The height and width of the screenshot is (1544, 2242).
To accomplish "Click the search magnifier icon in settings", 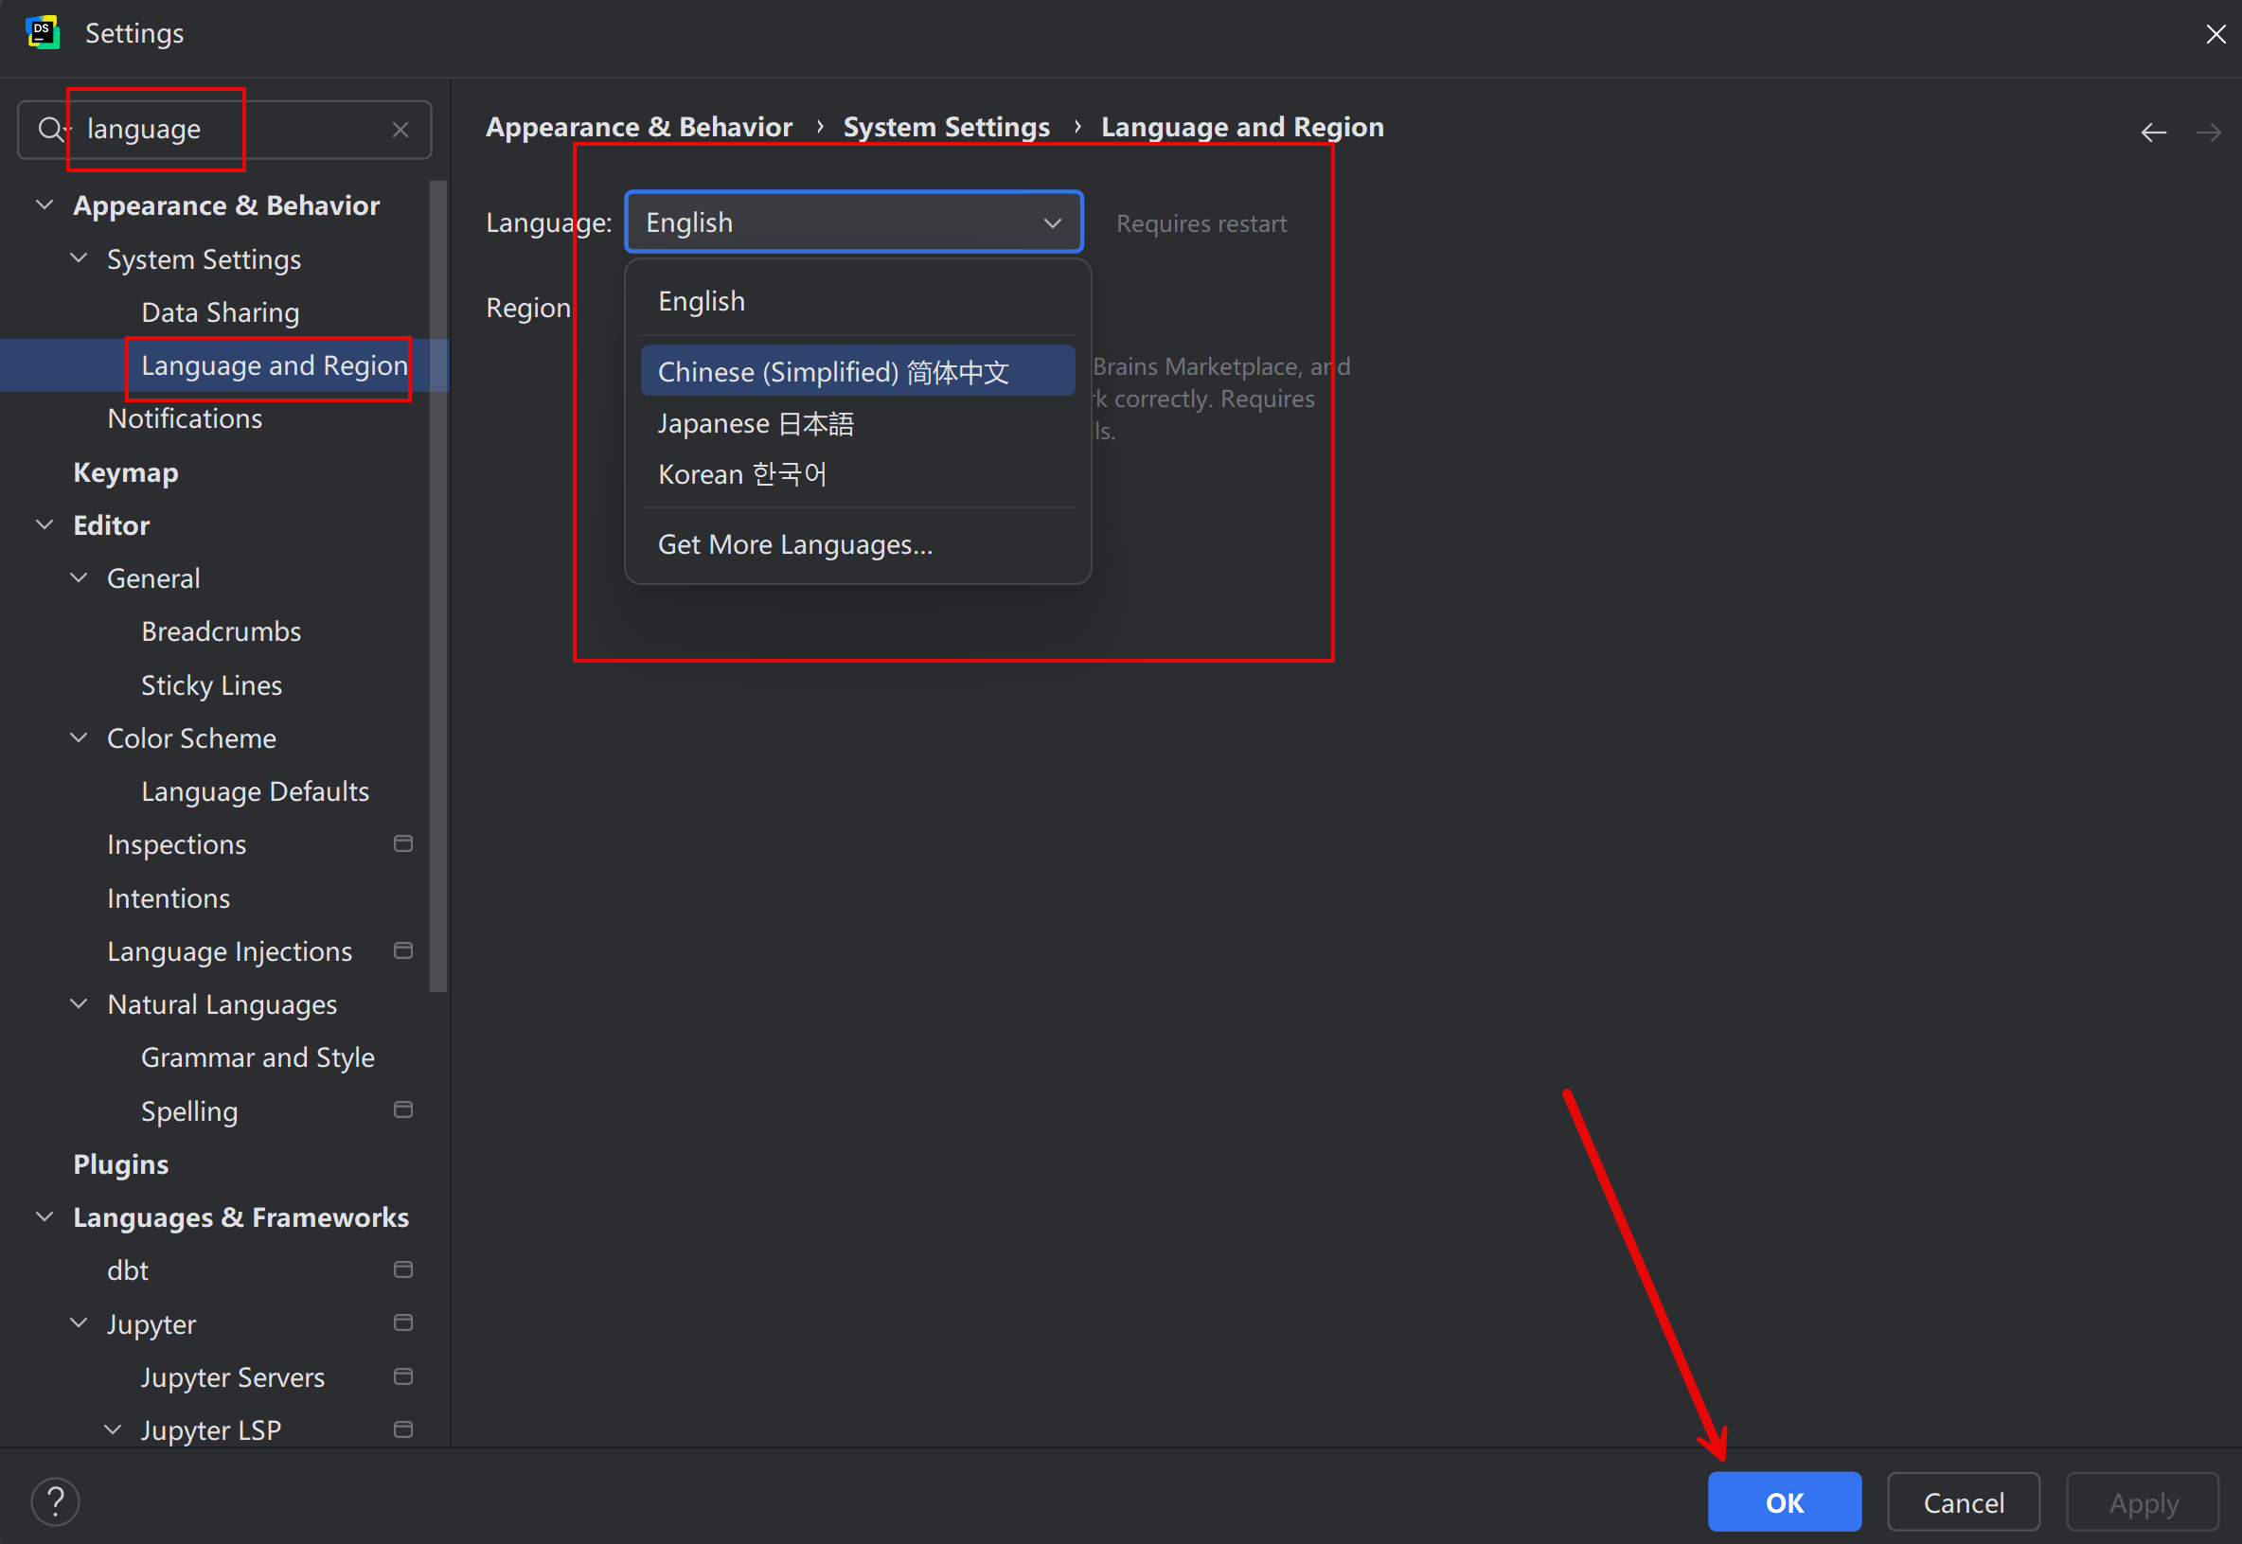I will point(50,129).
